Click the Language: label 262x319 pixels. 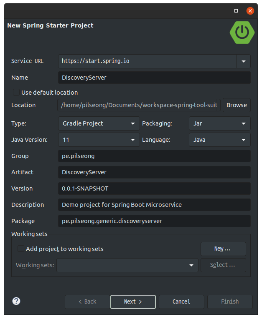[x=156, y=140]
